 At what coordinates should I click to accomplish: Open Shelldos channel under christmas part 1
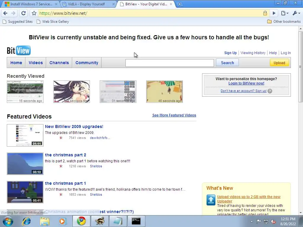click(96, 194)
